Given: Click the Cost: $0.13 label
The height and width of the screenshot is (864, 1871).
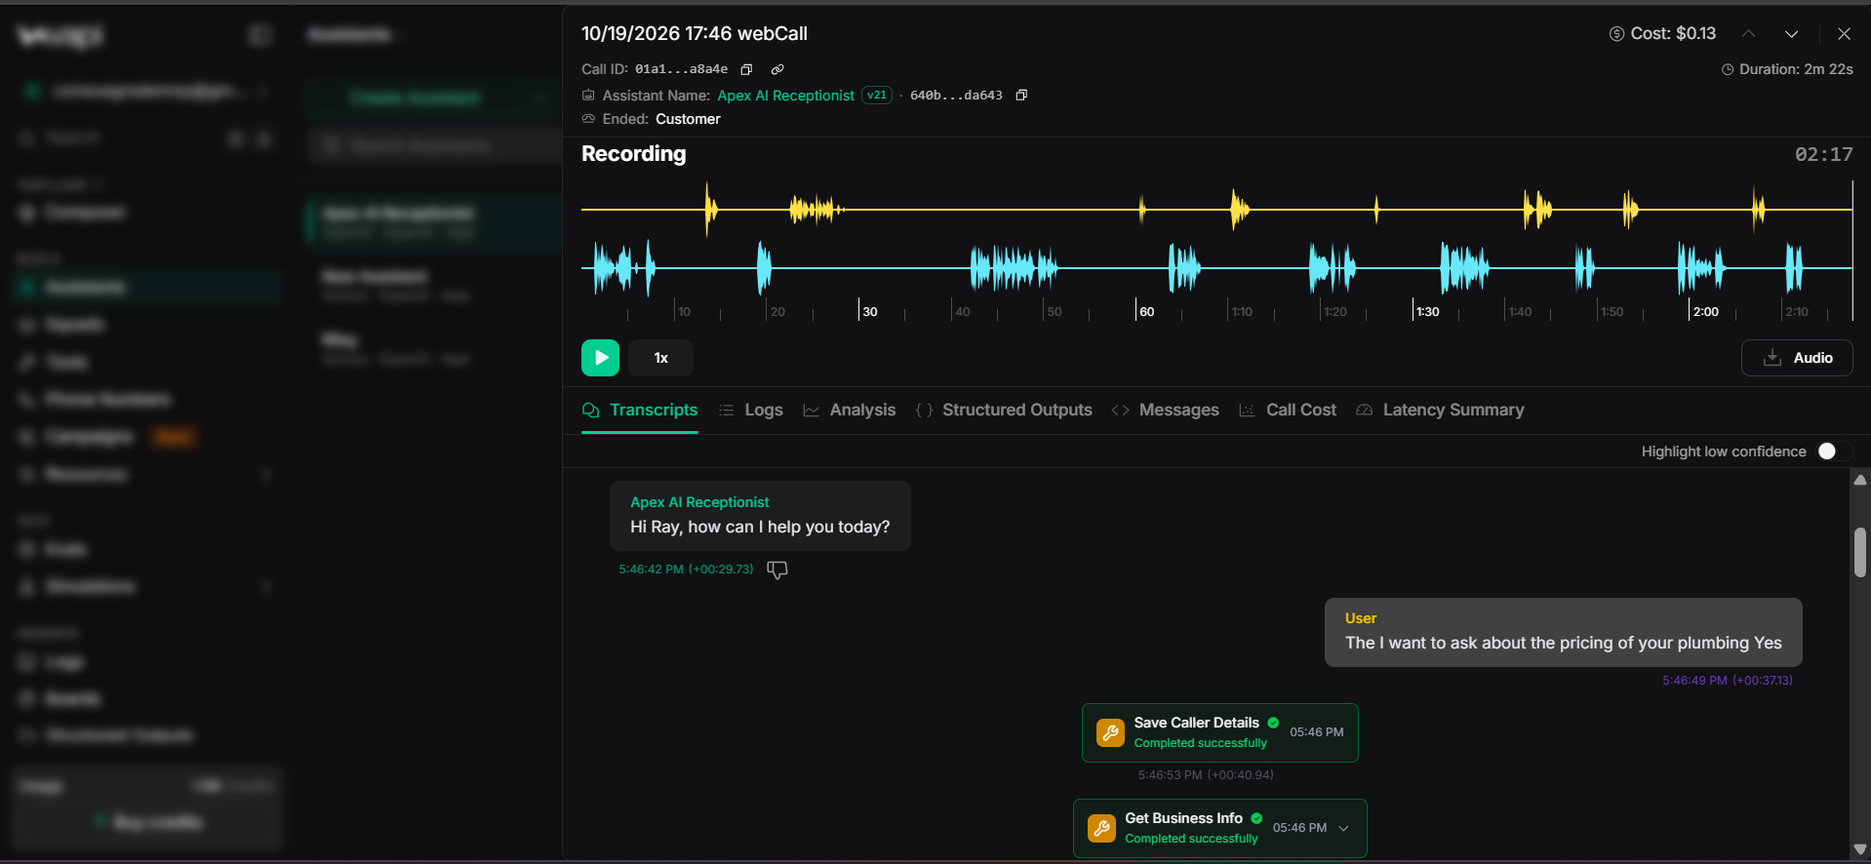Looking at the screenshot, I should pyautogui.click(x=1663, y=33).
